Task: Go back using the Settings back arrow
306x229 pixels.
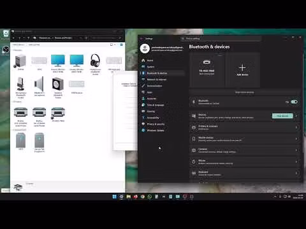Action: (142, 39)
